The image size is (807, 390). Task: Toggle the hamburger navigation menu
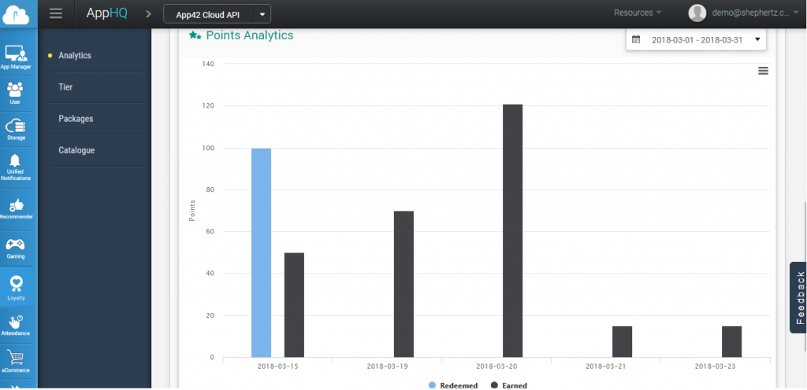[55, 13]
